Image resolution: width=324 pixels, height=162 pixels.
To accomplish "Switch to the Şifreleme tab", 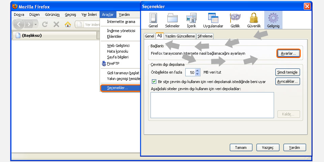I will 205,36.
